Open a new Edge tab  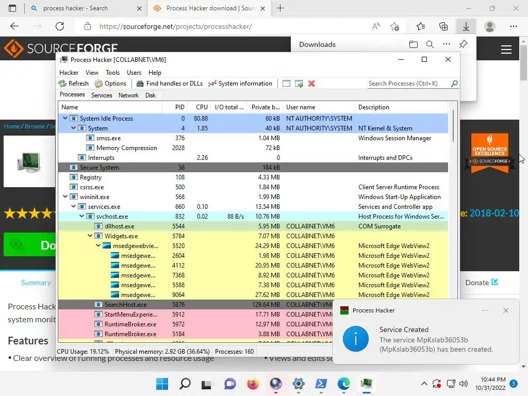coord(280,8)
